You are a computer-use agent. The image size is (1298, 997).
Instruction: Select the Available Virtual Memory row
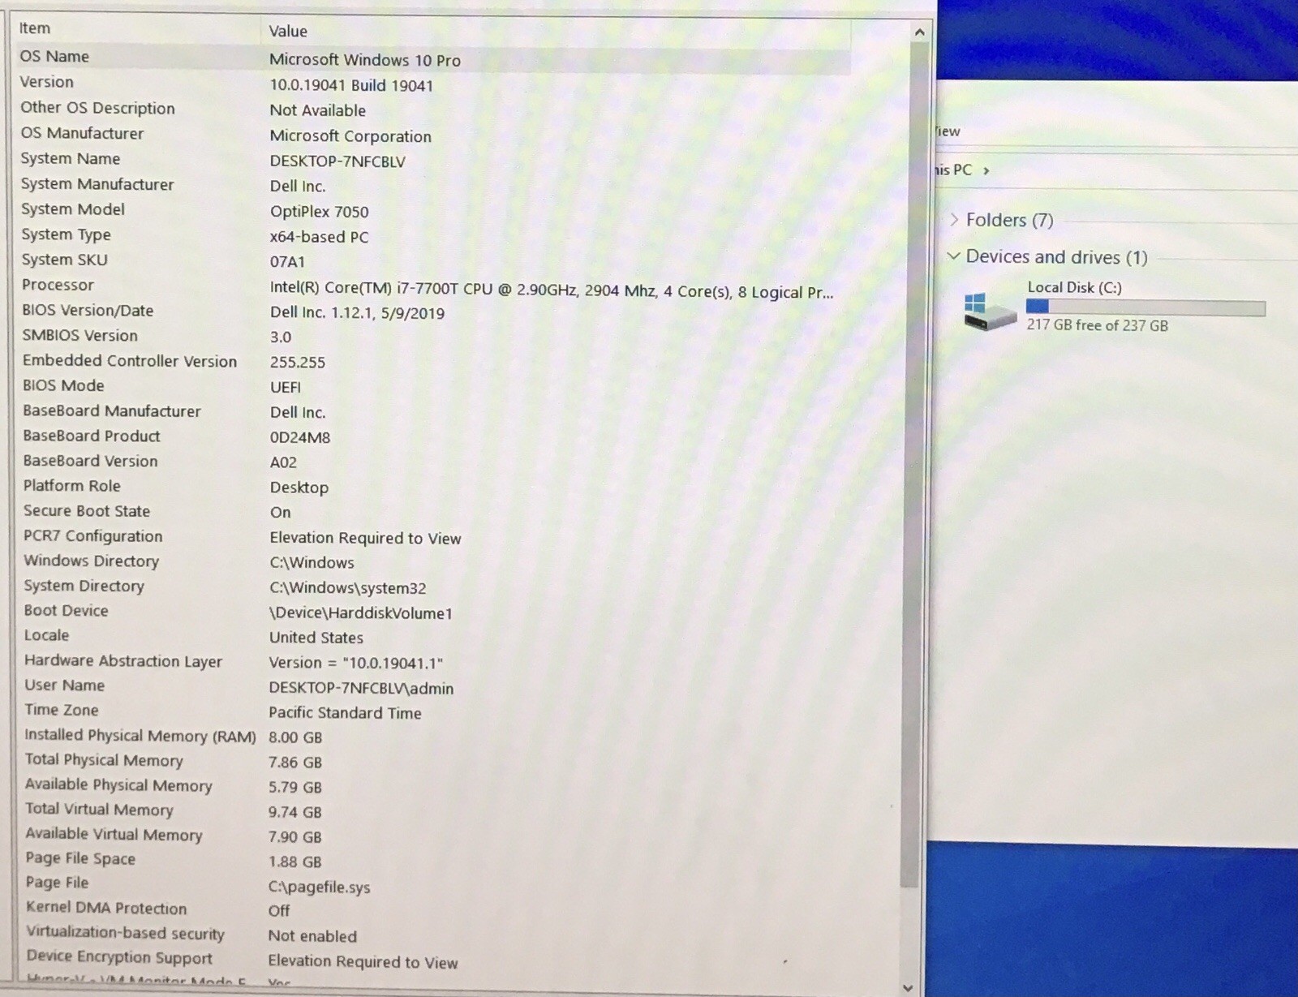(x=434, y=836)
